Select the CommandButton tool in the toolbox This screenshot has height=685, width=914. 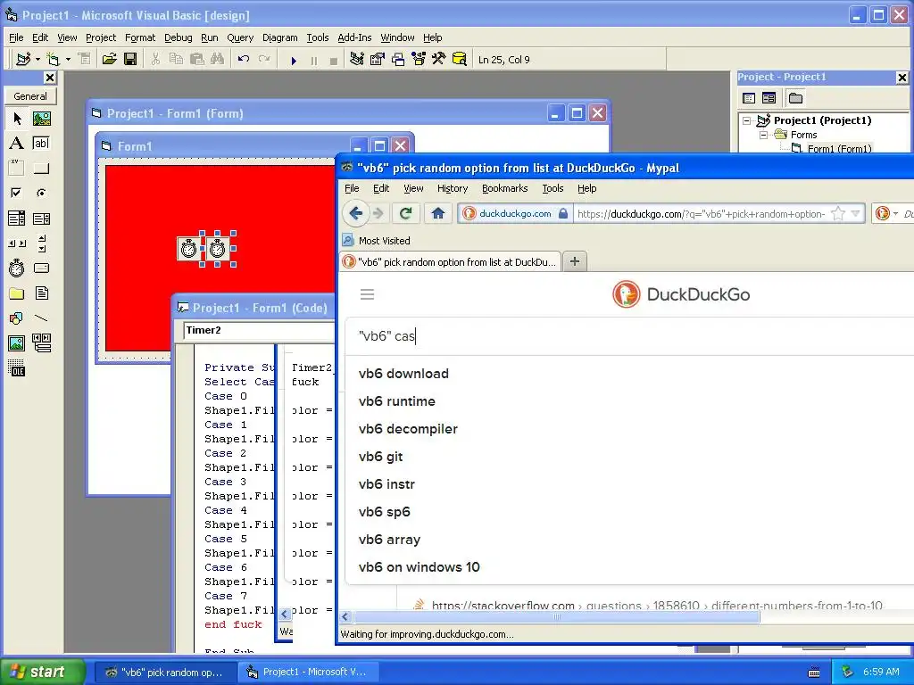coord(41,169)
